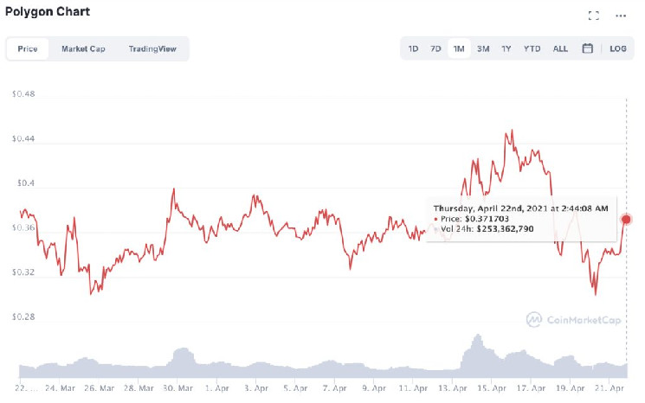Image resolution: width=645 pixels, height=403 pixels.
Task: Click the price line peak near 15 Apr
Action: [512, 131]
